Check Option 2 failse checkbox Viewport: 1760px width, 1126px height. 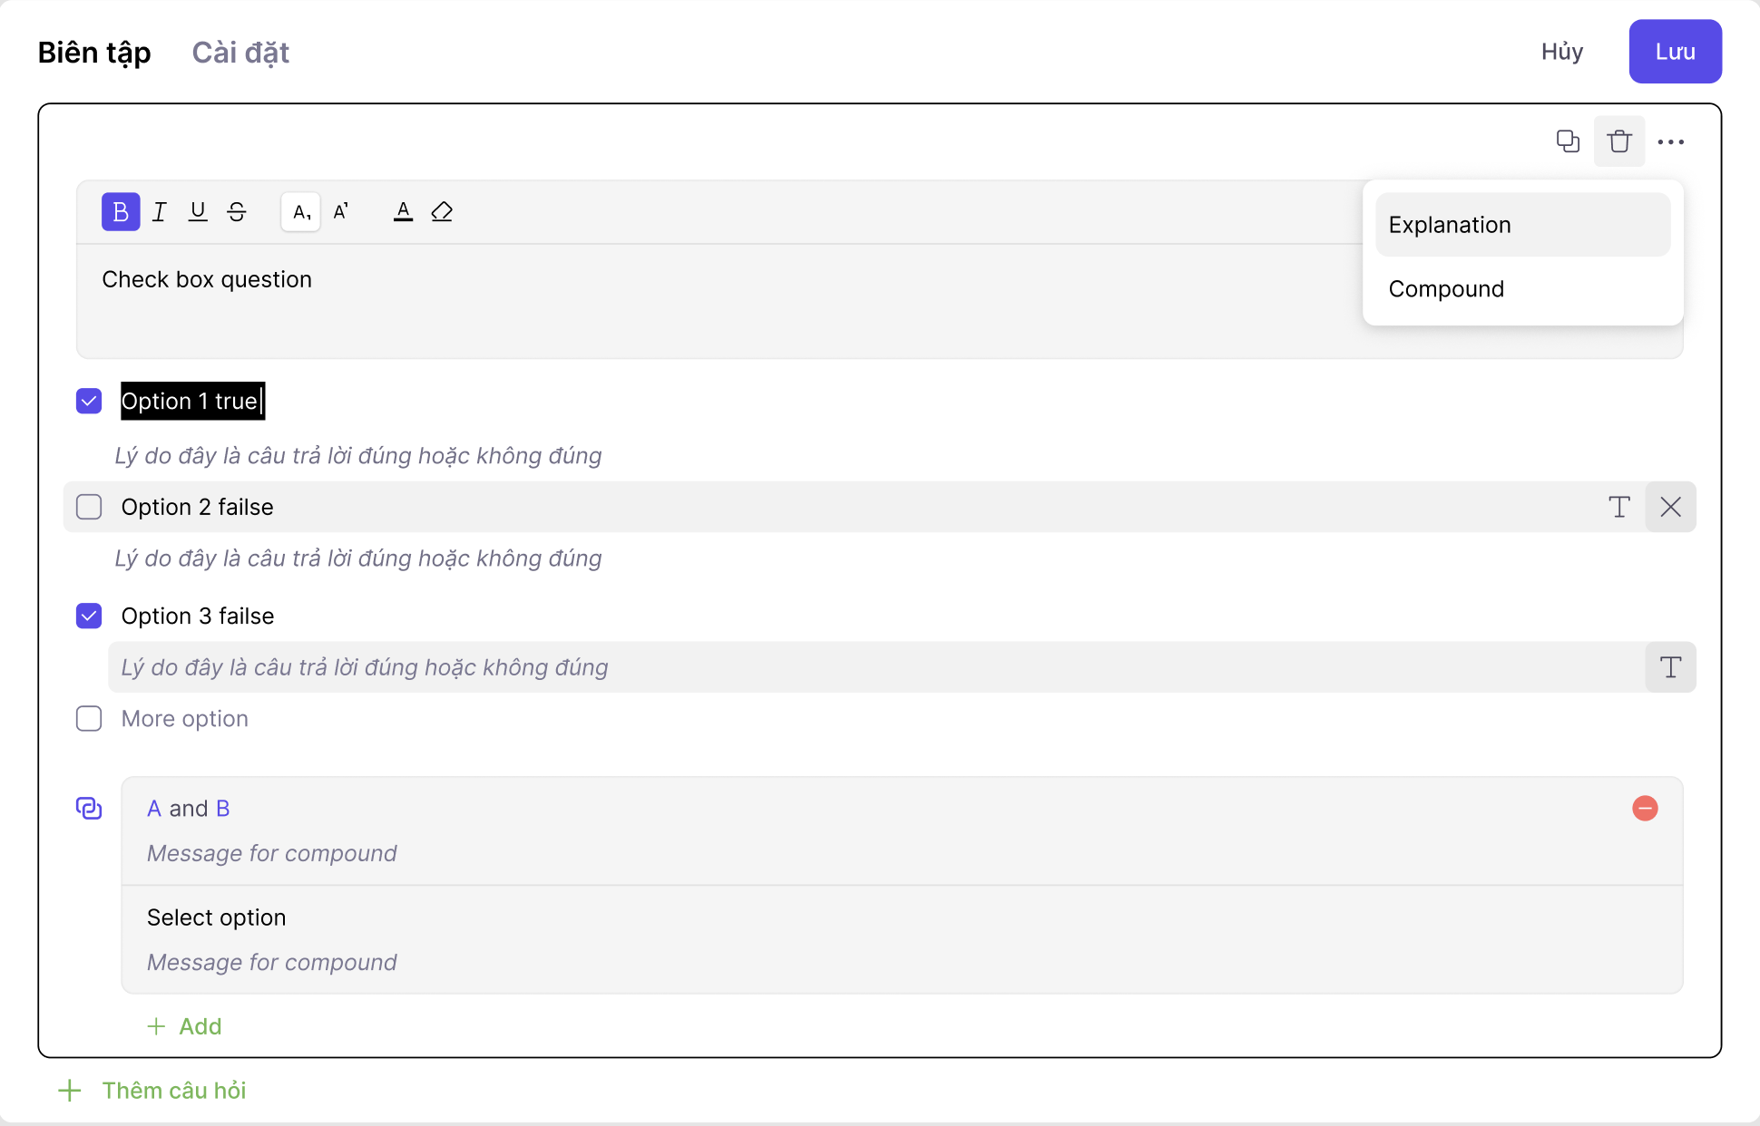point(89,507)
